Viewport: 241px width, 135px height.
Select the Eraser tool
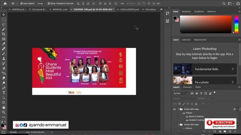[4, 68]
